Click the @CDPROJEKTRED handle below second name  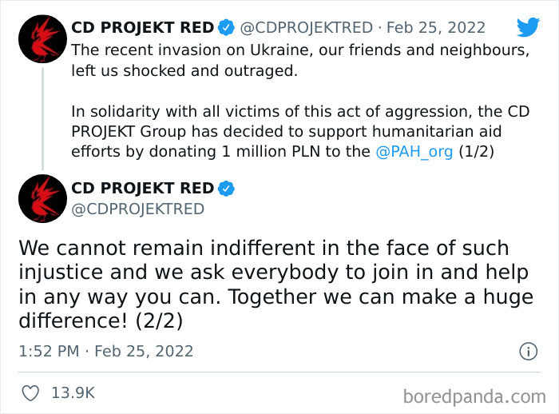tap(137, 209)
